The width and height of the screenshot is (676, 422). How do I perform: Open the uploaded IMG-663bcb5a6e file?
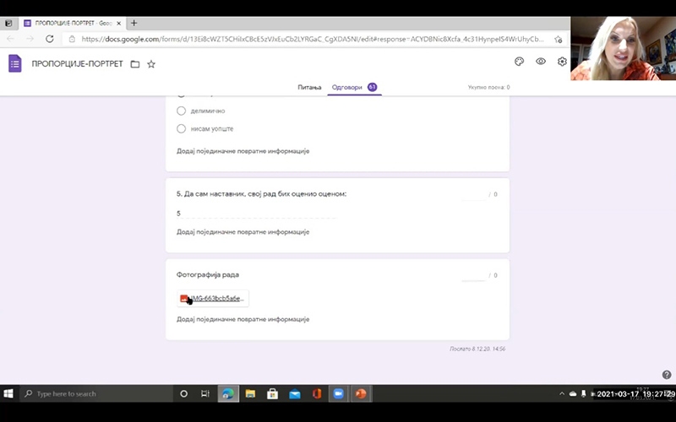click(213, 299)
